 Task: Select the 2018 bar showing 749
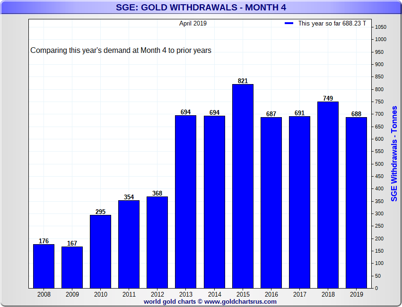pos(328,195)
